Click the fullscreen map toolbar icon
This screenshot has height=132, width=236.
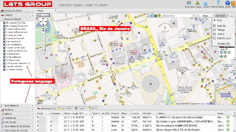pos(148,16)
